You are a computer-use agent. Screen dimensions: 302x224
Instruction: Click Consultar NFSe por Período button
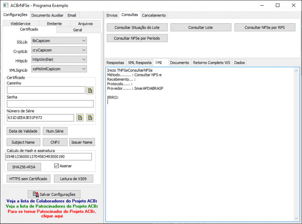137,38
